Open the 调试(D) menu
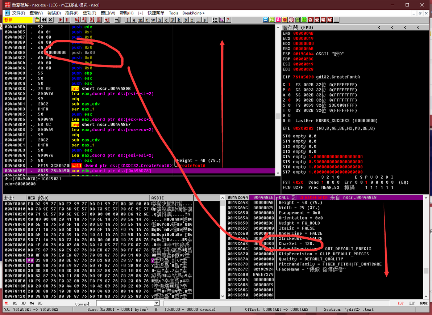The image size is (432, 315). pos(54,13)
